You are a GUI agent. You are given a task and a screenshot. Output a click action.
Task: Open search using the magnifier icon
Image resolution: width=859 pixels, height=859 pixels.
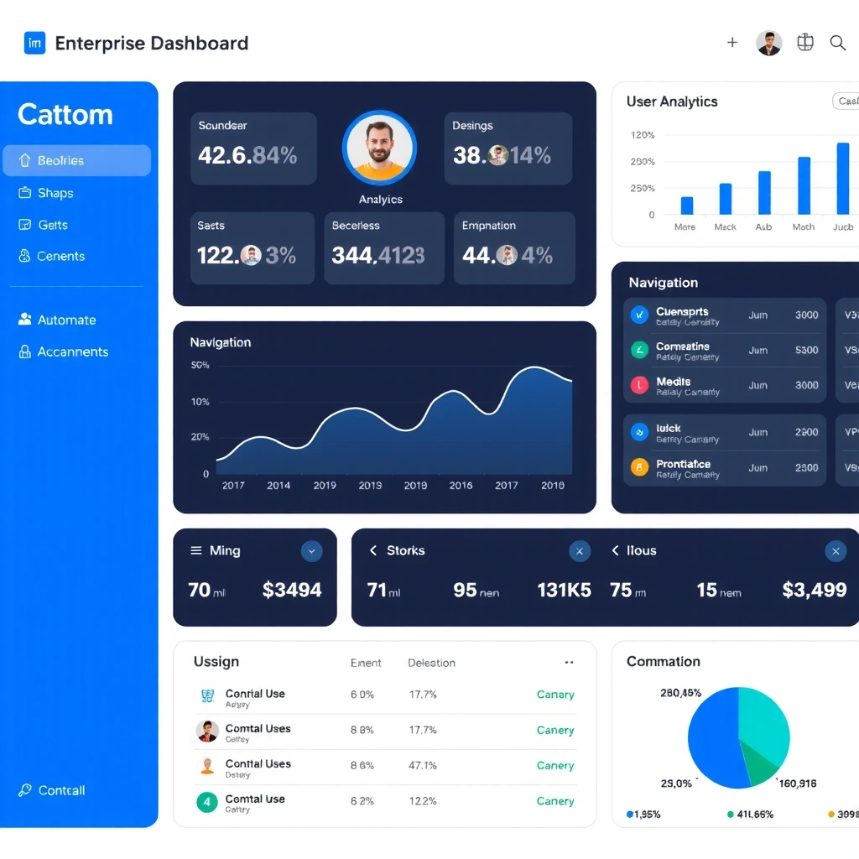[838, 42]
